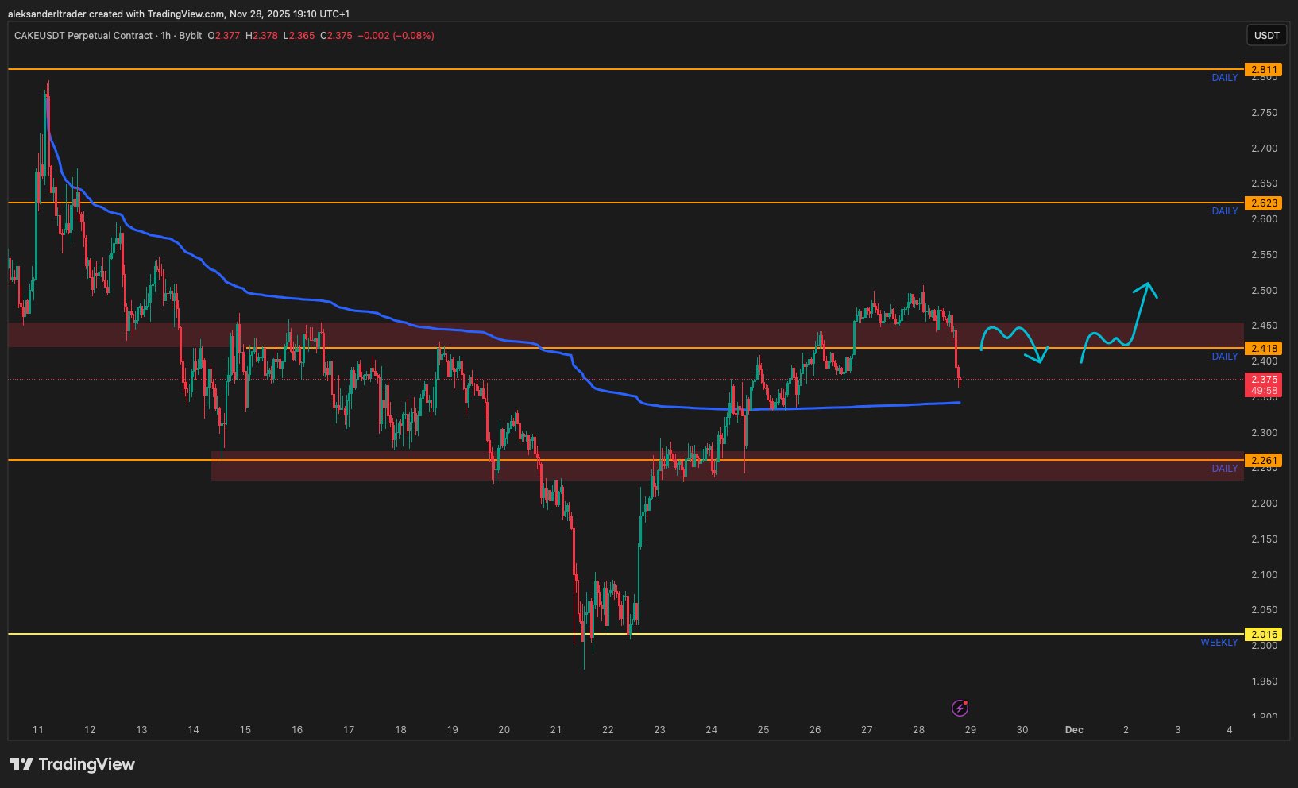
Task: Click the CAKEUSDT Perpetual Contract symbol title
Action: pos(83,36)
